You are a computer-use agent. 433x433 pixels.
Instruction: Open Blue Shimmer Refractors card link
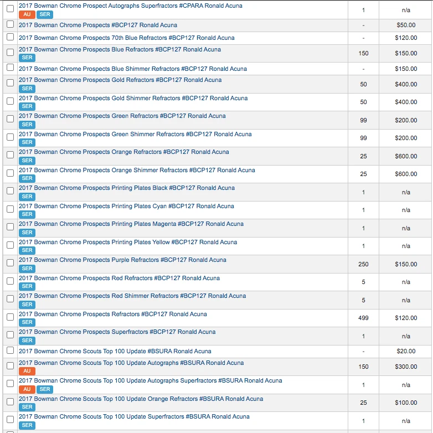pos(132,69)
